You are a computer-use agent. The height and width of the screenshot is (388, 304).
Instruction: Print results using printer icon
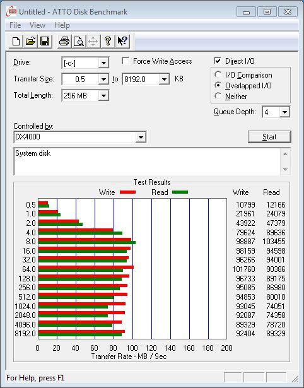click(x=64, y=41)
